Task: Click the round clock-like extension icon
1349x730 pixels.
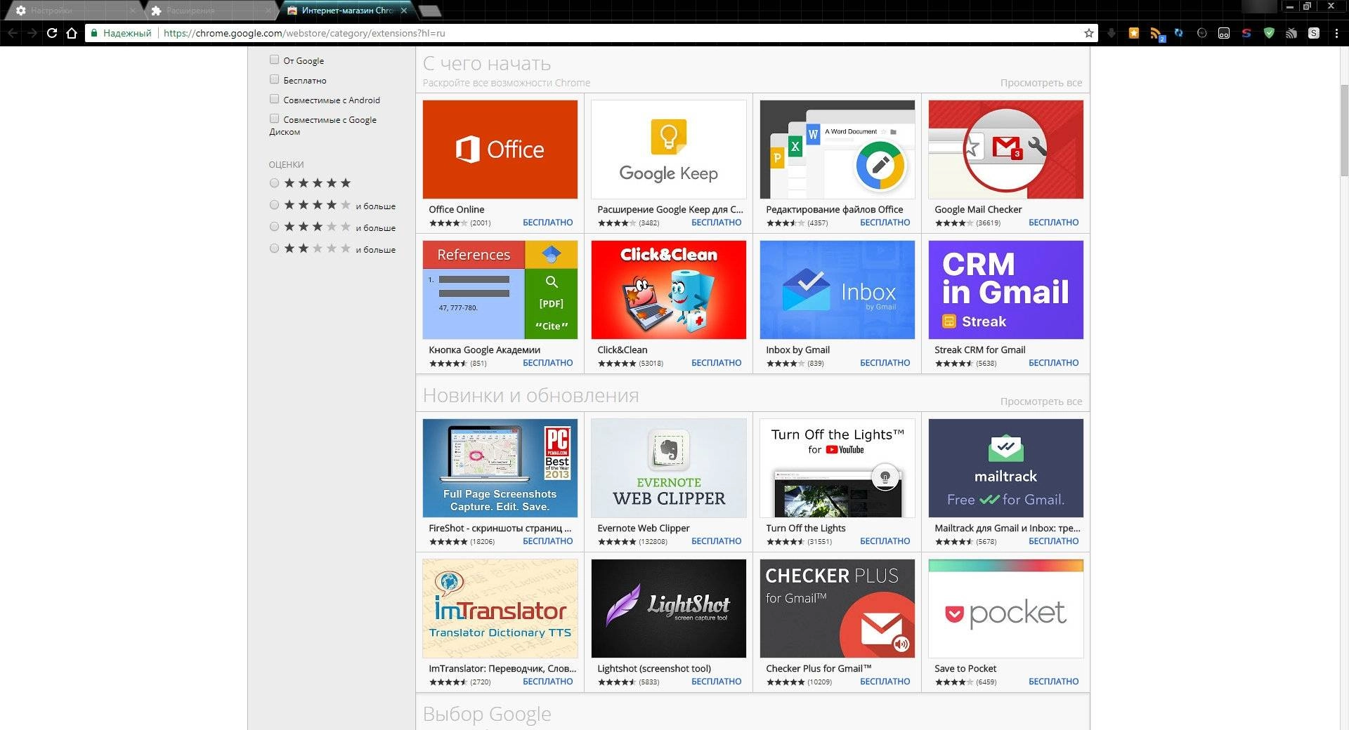Action: (1201, 33)
